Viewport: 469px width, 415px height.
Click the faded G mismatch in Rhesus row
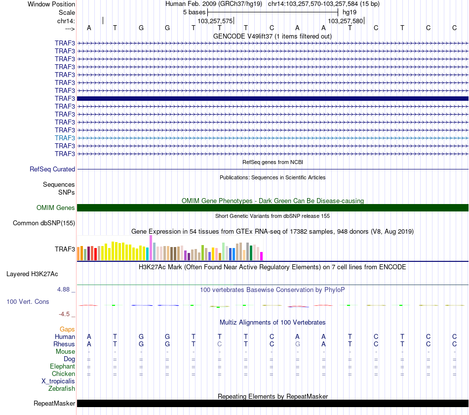pyautogui.click(x=298, y=344)
